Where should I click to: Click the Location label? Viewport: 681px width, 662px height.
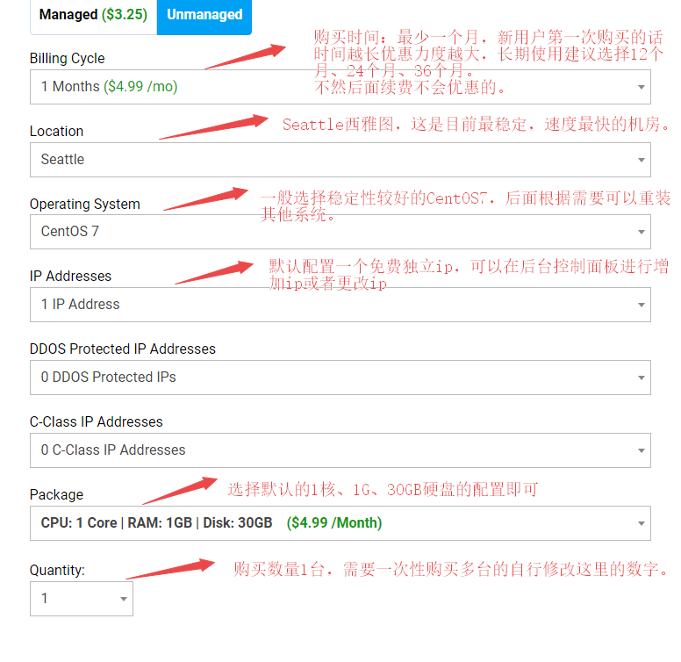56,131
